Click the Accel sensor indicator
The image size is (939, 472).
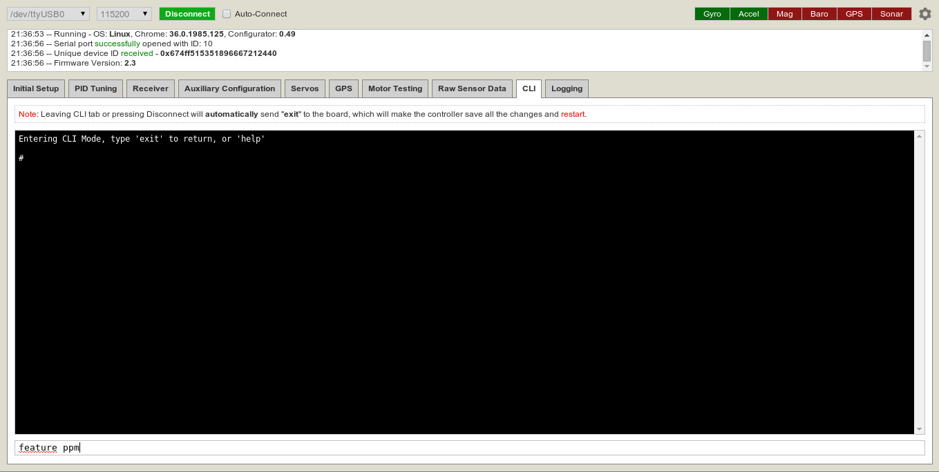click(x=749, y=14)
